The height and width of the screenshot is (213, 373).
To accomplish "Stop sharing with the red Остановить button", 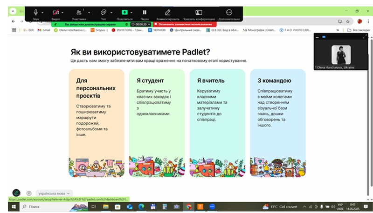I will click(x=185, y=24).
